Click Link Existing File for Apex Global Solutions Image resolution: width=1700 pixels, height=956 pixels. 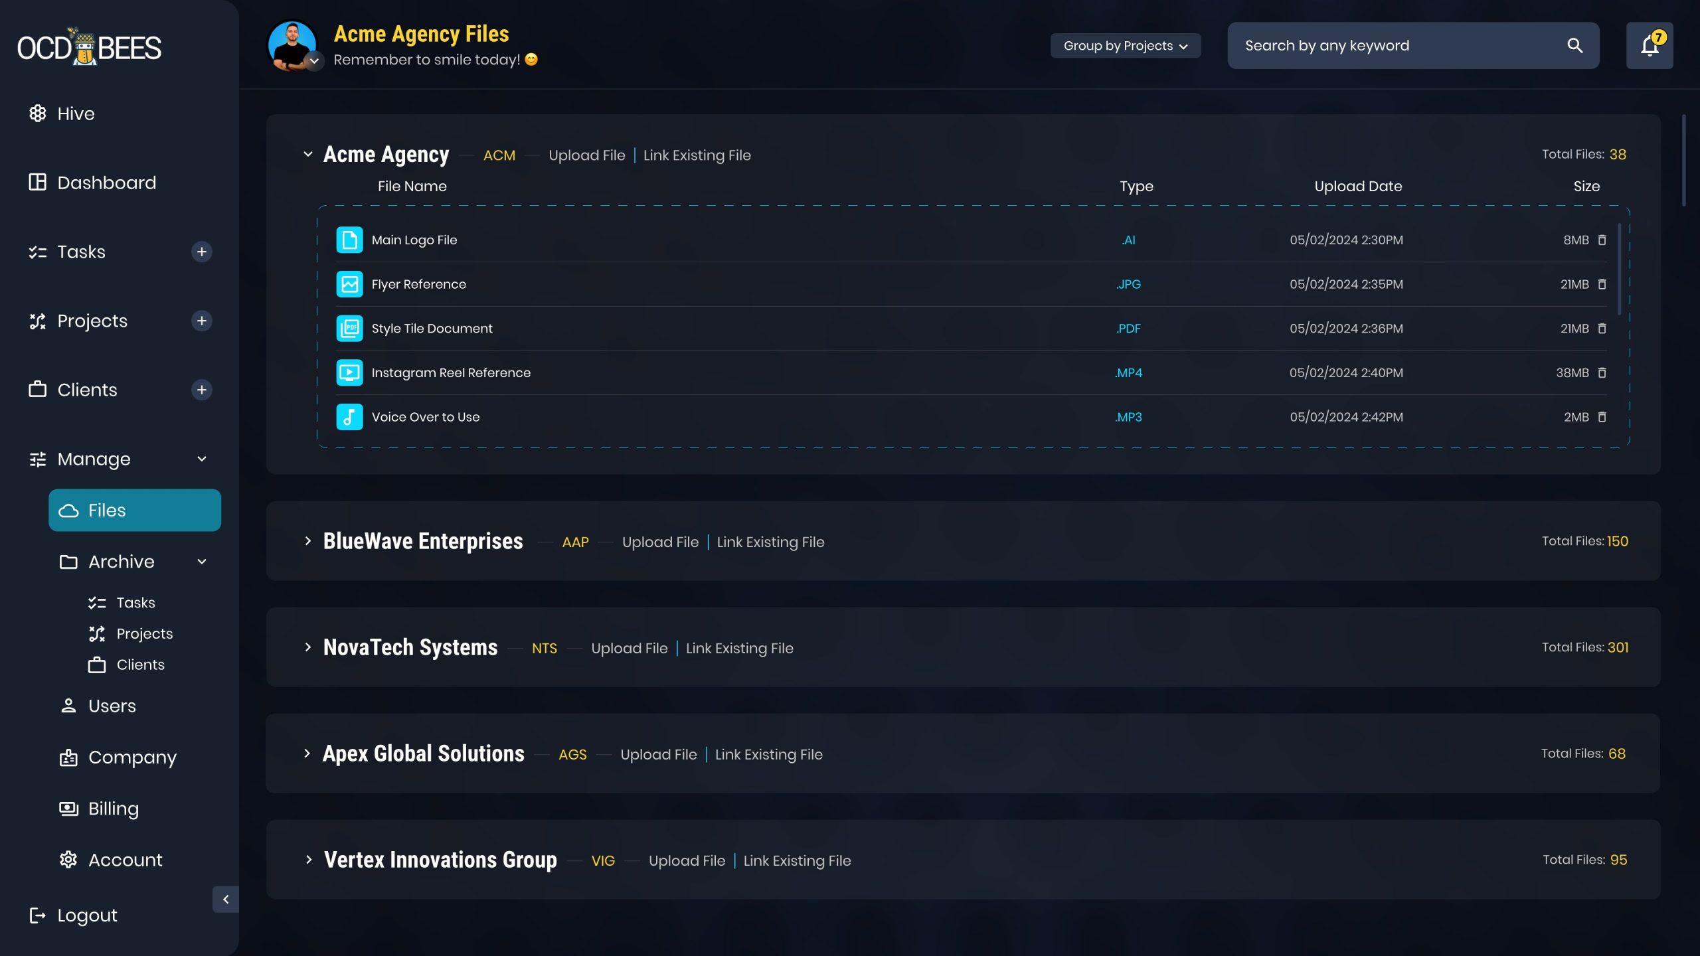[x=768, y=754]
